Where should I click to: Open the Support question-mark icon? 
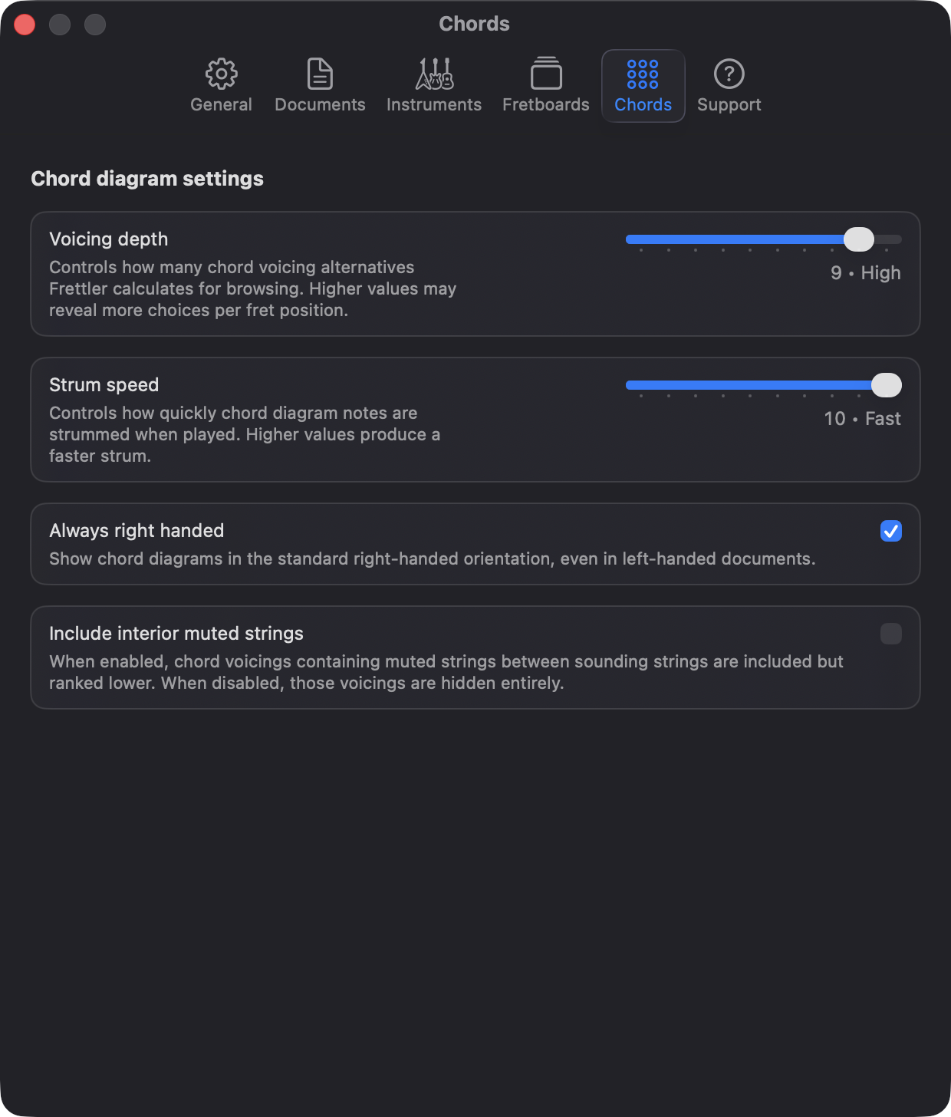click(729, 74)
